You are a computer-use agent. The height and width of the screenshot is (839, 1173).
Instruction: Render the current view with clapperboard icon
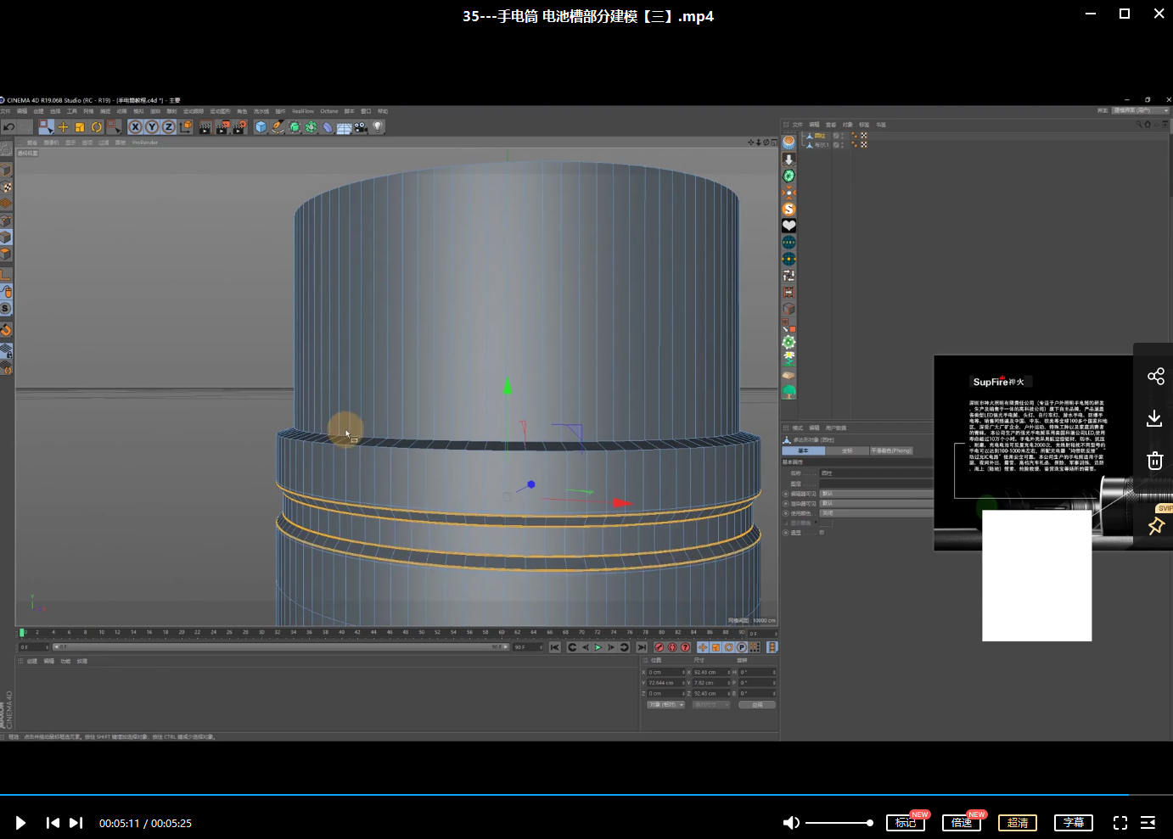pos(205,127)
